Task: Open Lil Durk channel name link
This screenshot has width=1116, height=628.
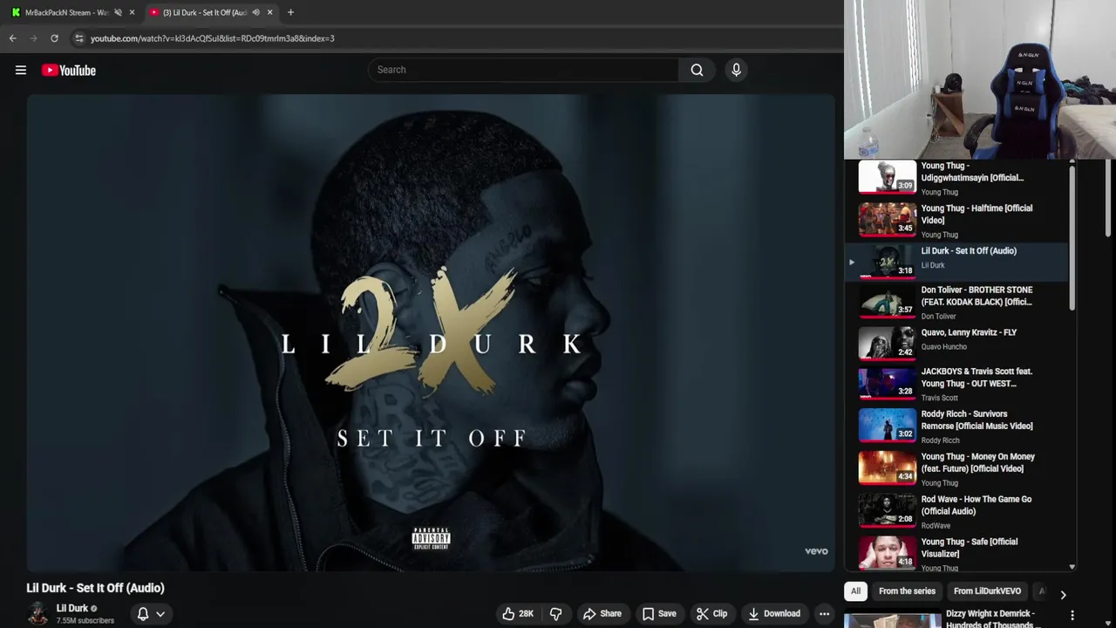Action: 72,608
